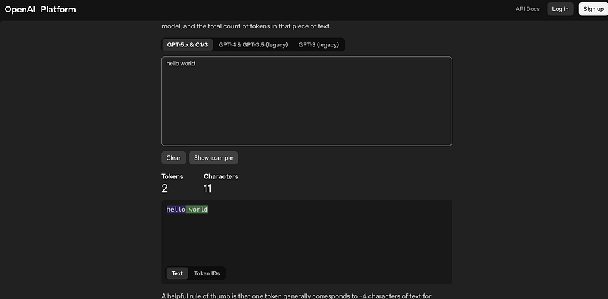Toggle output view to Text

177,273
